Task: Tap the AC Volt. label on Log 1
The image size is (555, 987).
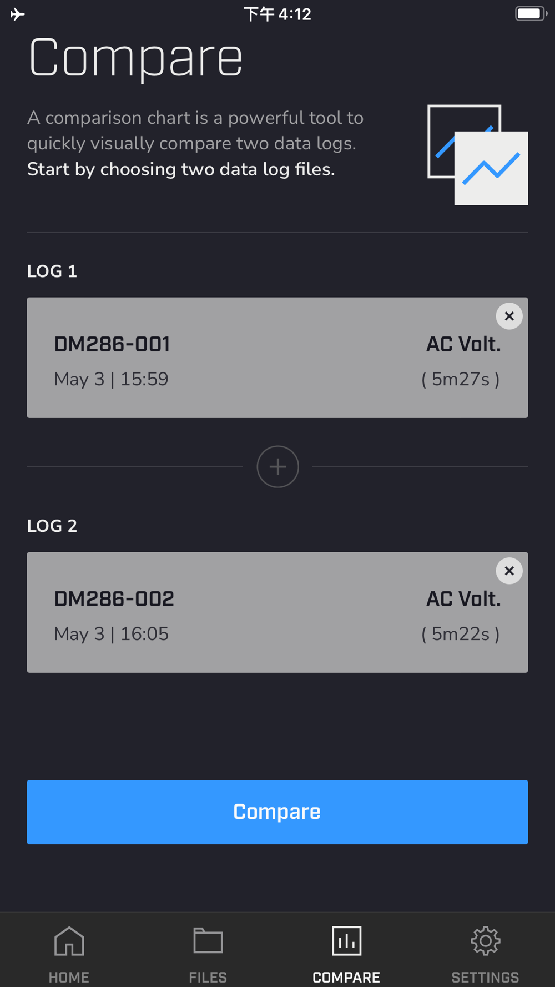Action: point(463,345)
